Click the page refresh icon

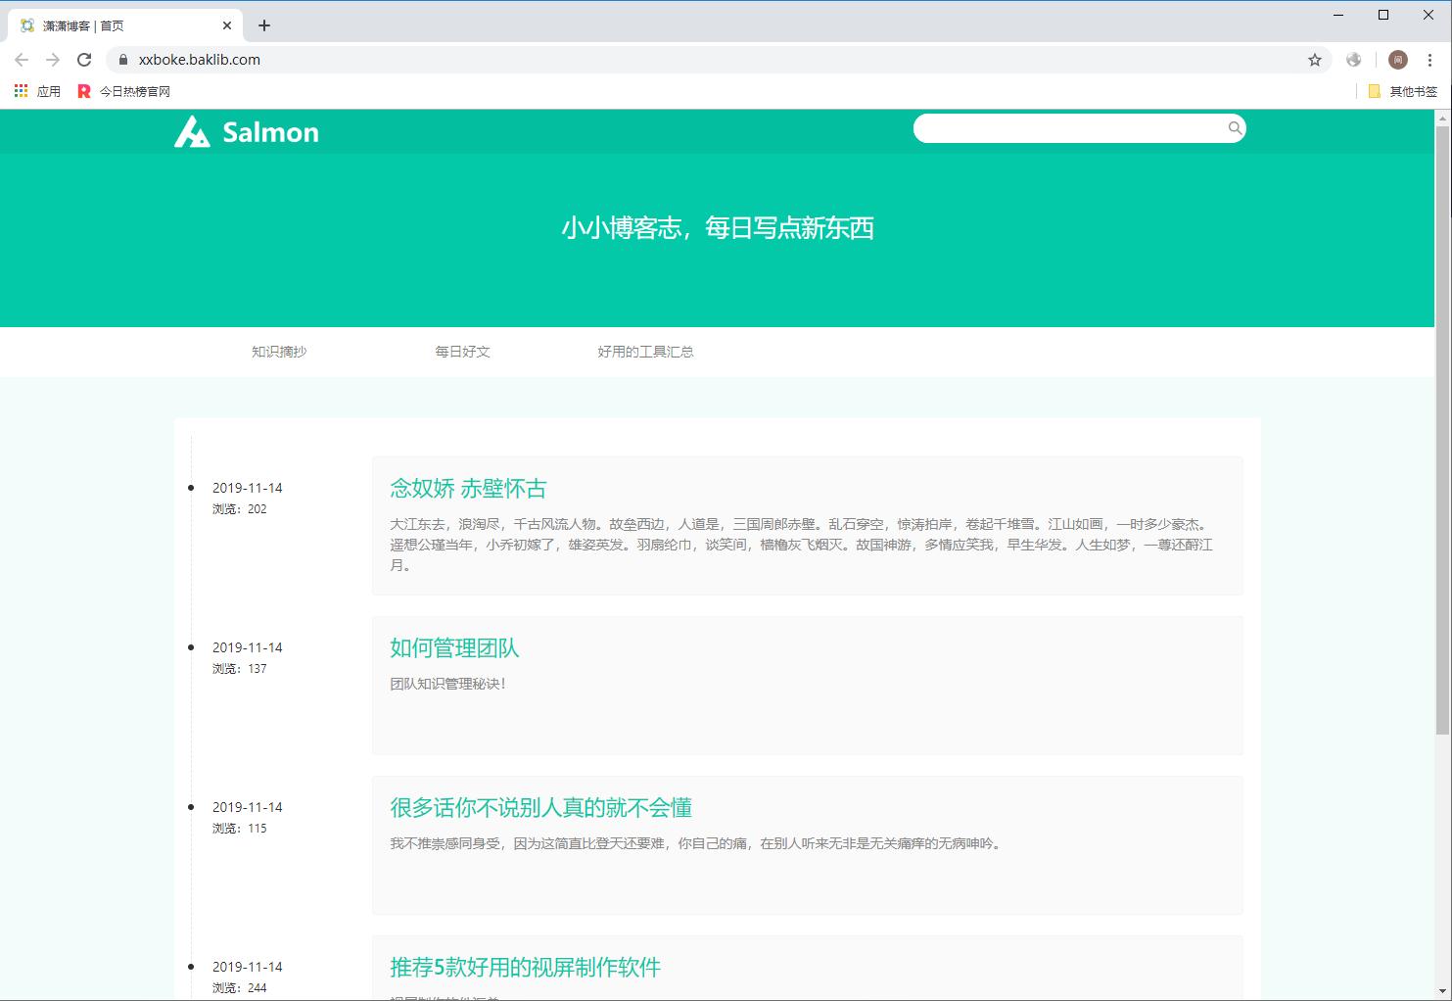[84, 59]
